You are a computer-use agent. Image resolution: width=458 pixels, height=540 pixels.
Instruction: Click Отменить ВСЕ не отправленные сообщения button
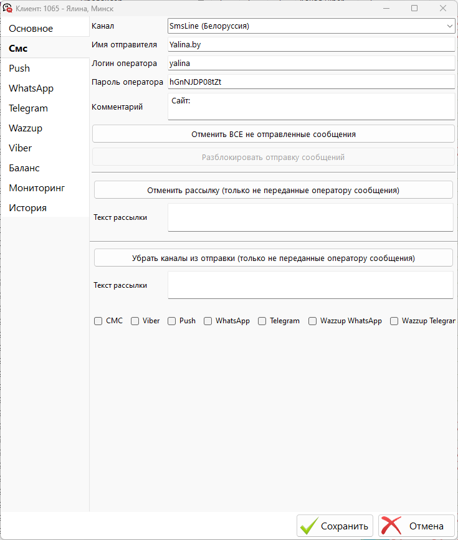274,134
